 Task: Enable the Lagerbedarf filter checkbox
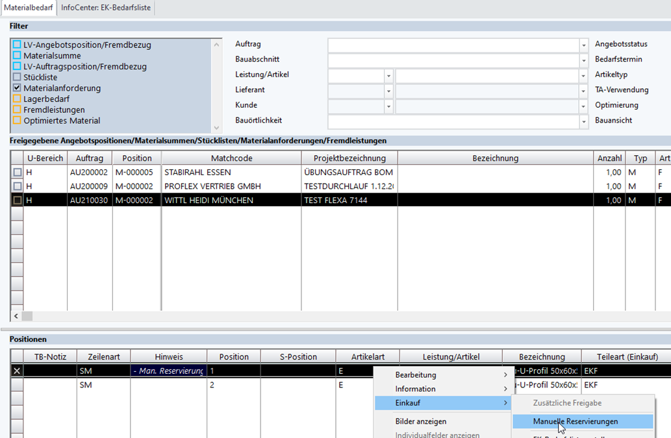click(x=18, y=99)
